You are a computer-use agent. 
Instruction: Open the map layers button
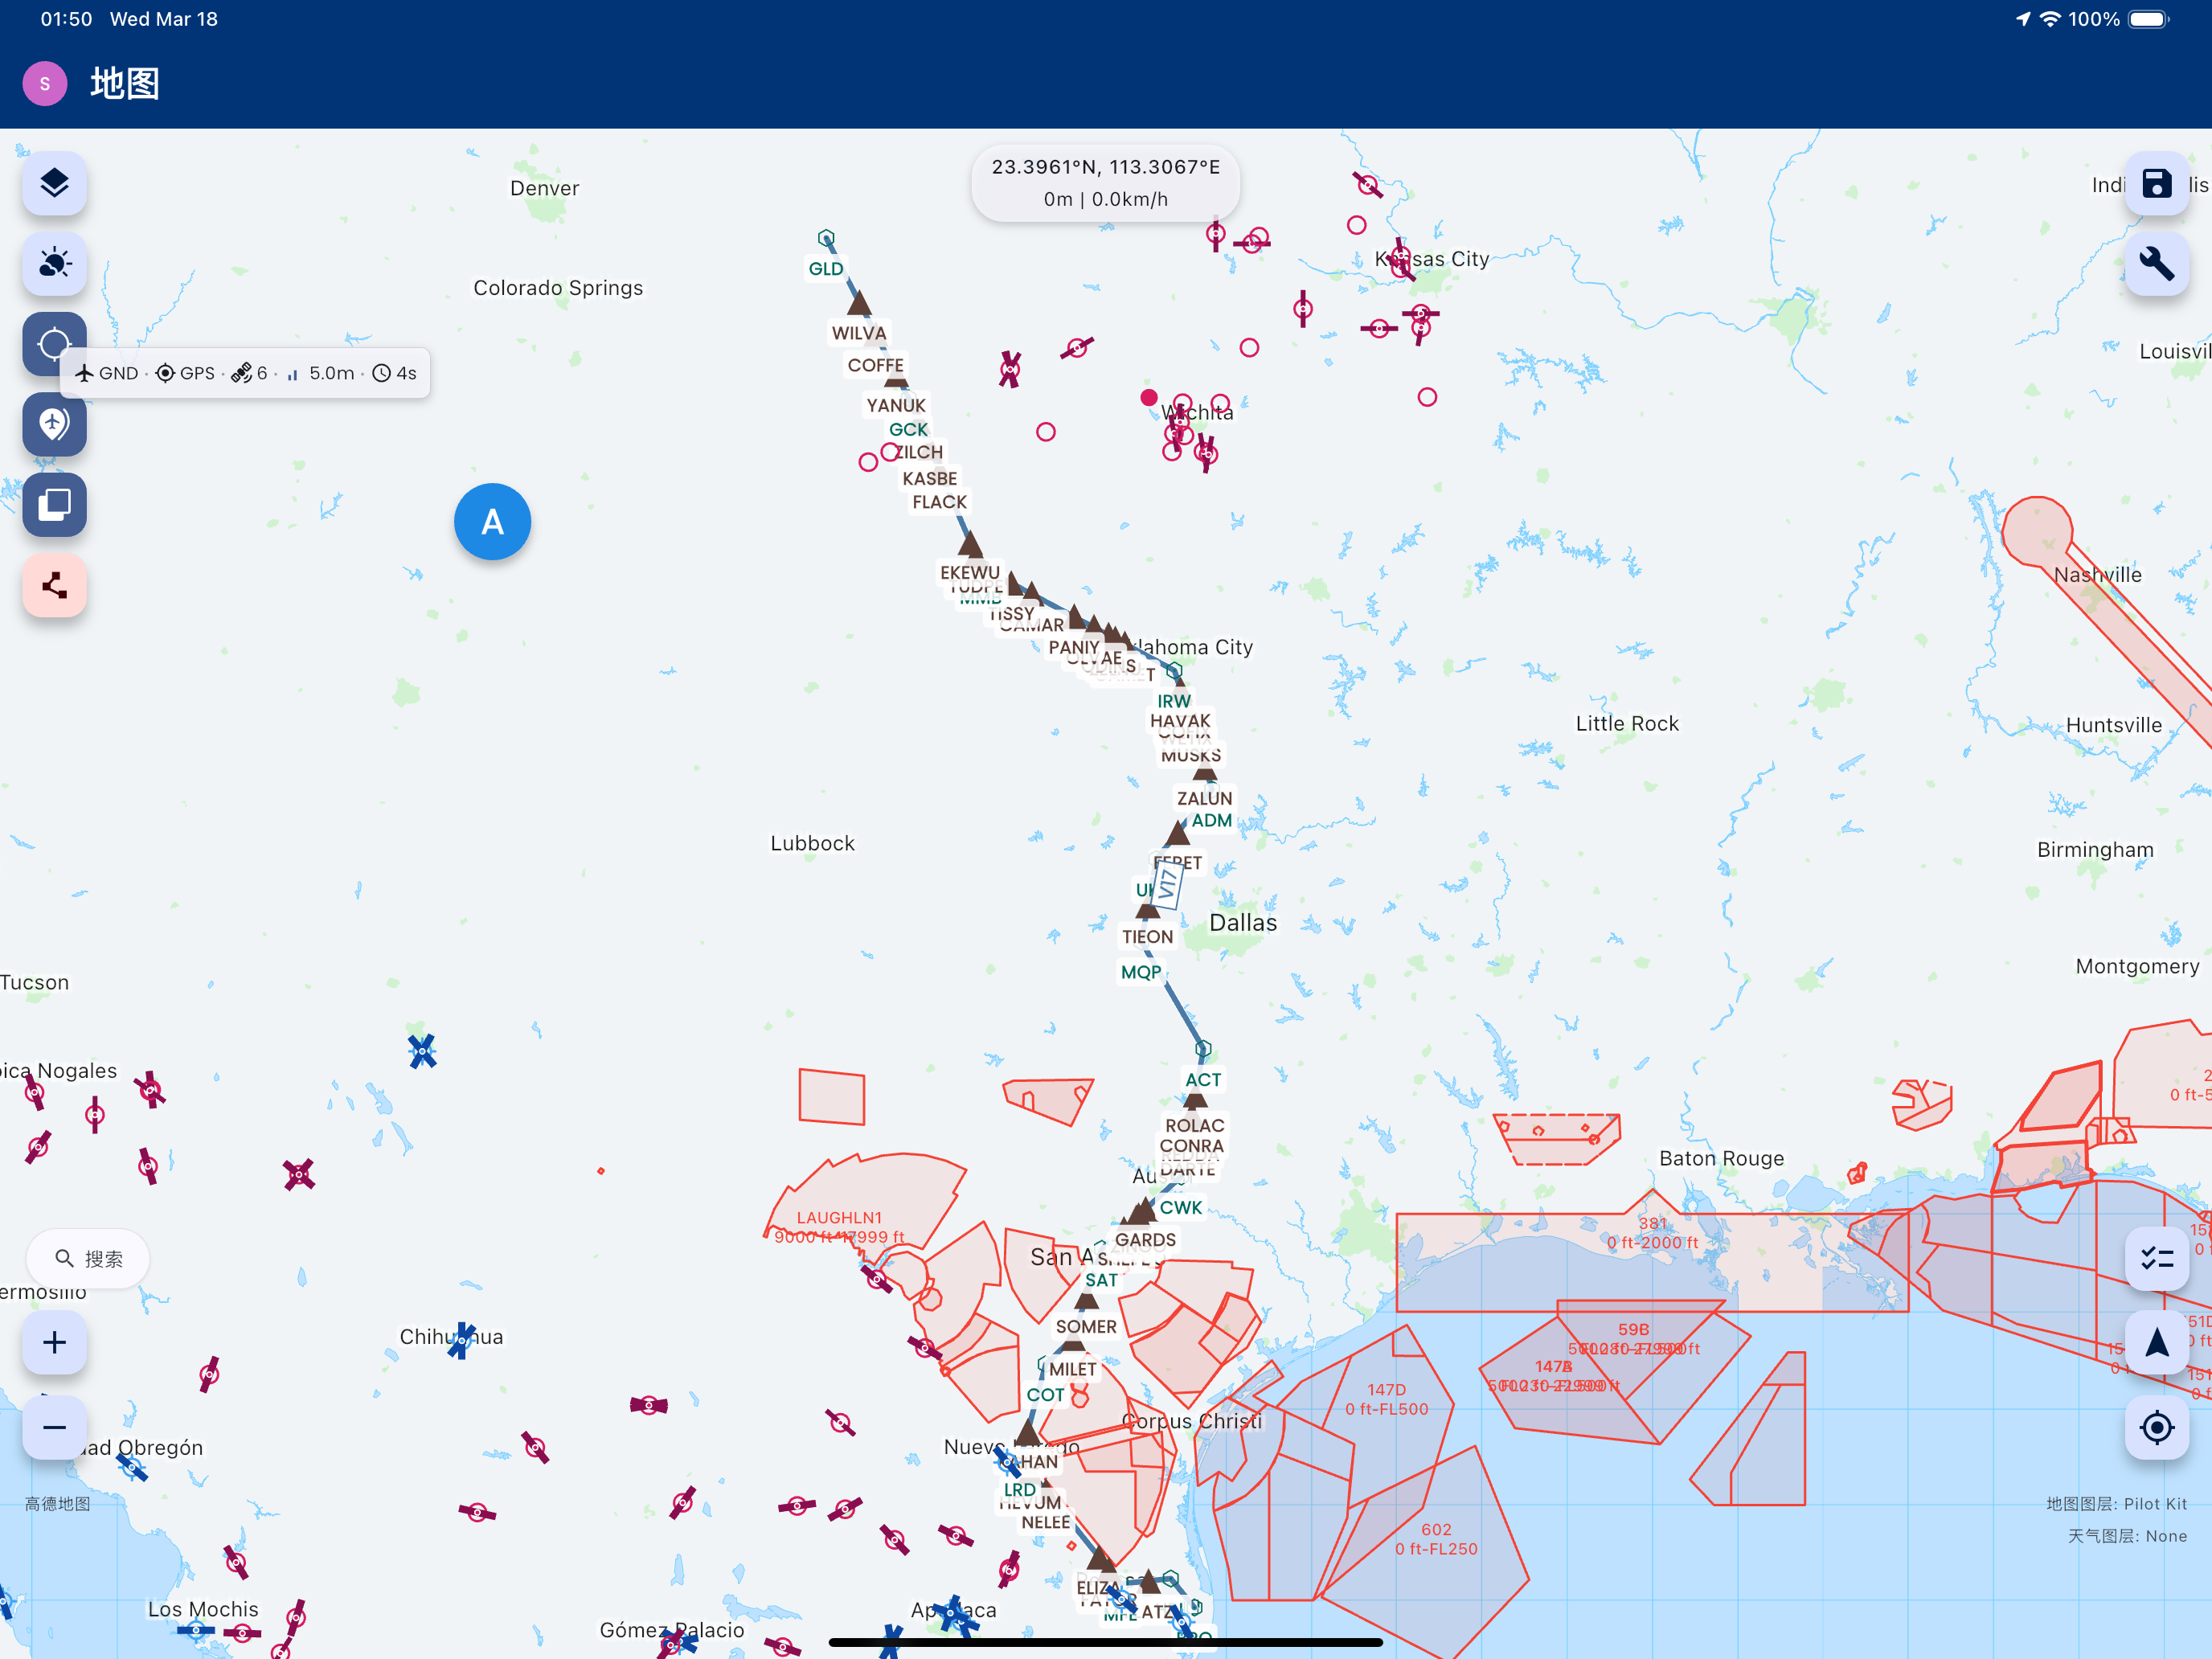tap(54, 184)
